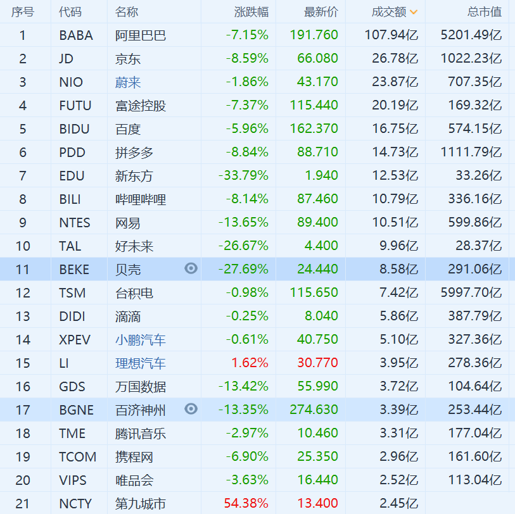Select the EDU ticker code
The height and width of the screenshot is (514, 515).
point(72,175)
